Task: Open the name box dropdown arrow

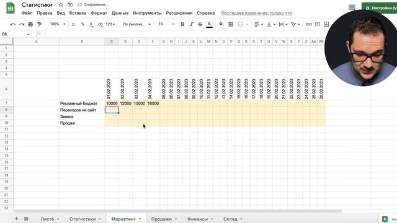Action: tap(28, 34)
